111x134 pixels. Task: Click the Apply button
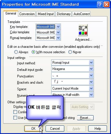[76, 129]
